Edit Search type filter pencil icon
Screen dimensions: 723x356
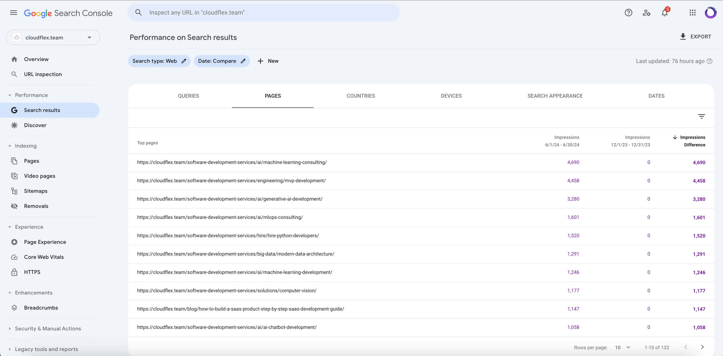tap(184, 61)
